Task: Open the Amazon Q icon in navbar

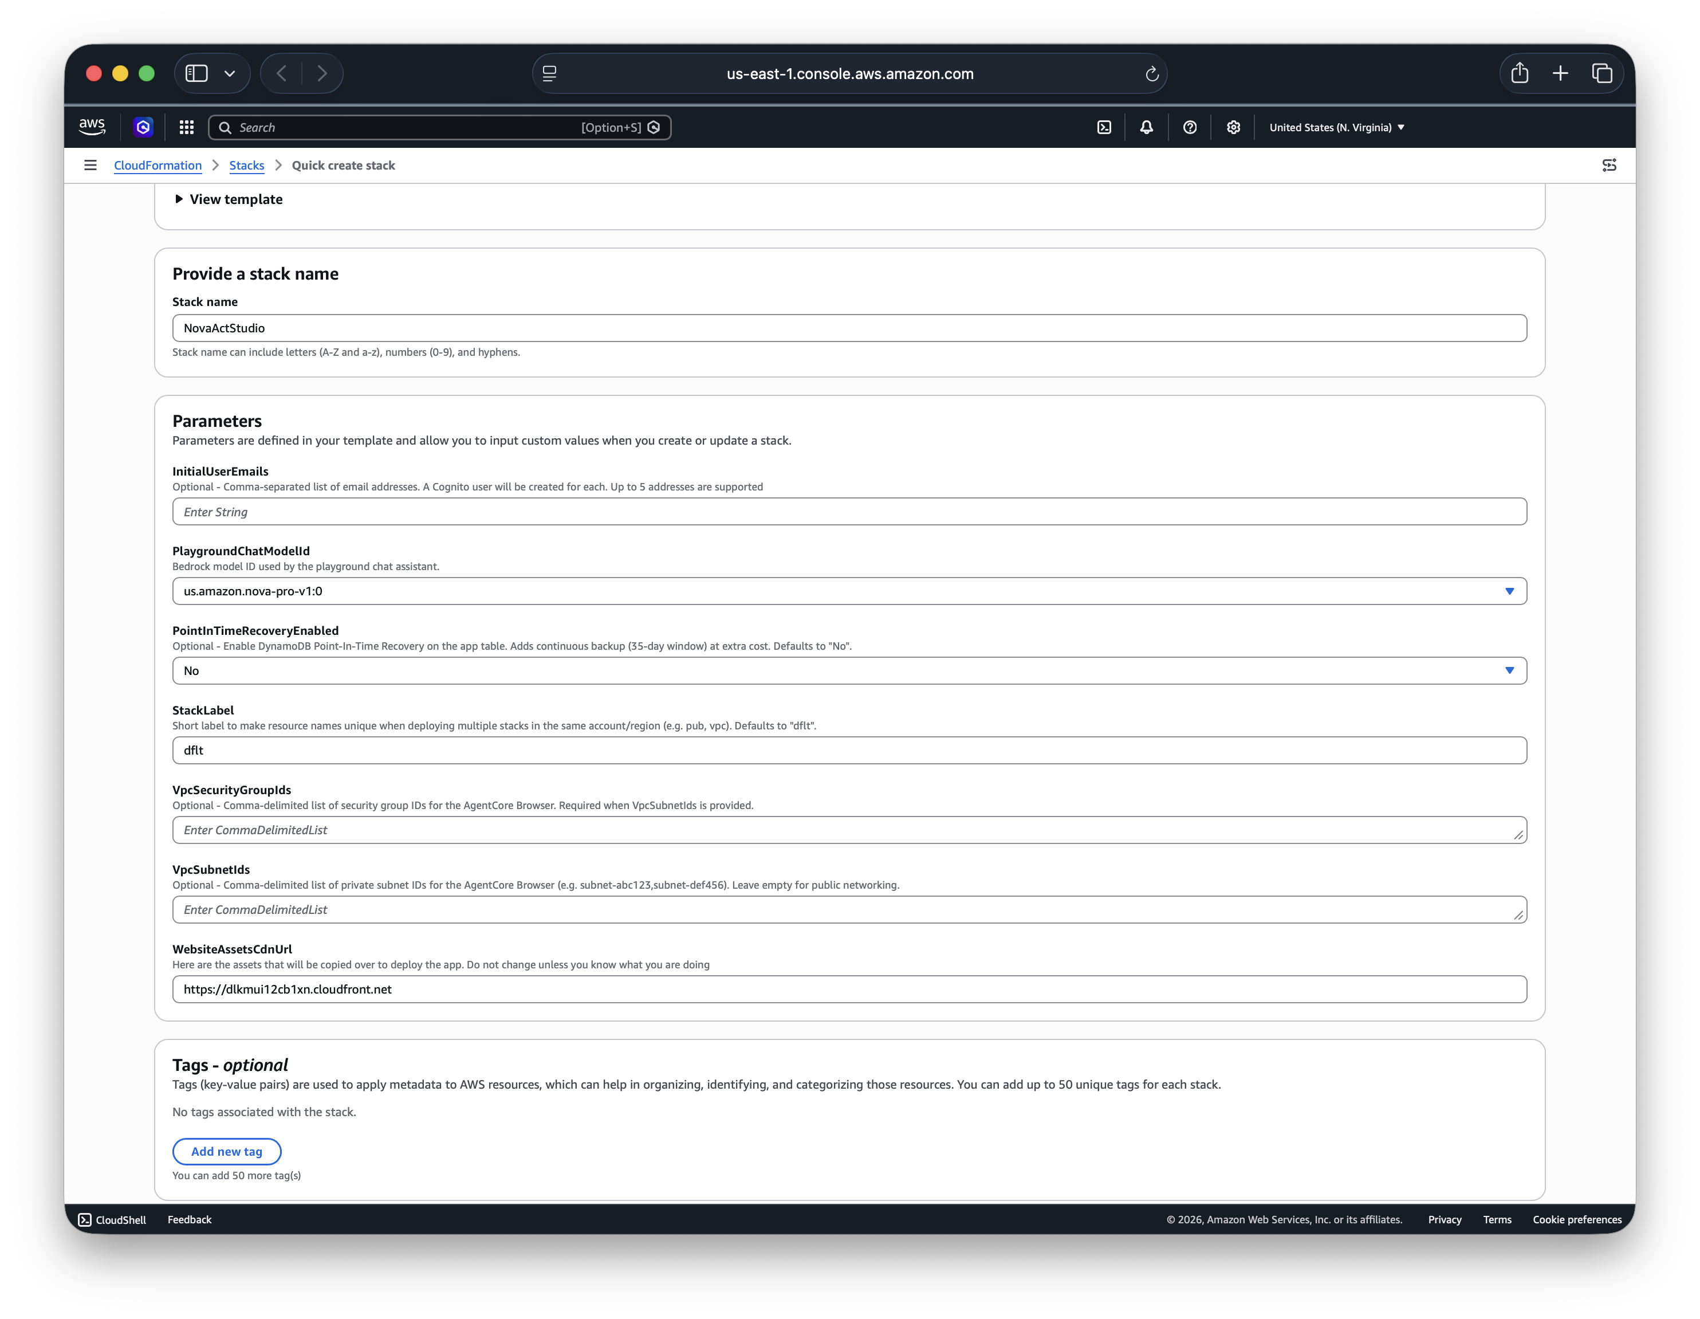Action: [x=143, y=127]
